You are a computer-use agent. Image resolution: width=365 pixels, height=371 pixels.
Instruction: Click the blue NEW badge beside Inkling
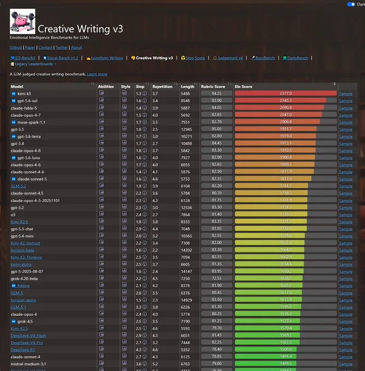14,286
